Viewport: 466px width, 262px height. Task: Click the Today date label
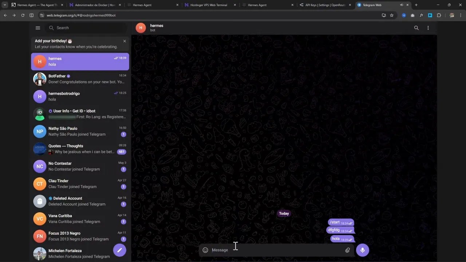[x=284, y=214]
